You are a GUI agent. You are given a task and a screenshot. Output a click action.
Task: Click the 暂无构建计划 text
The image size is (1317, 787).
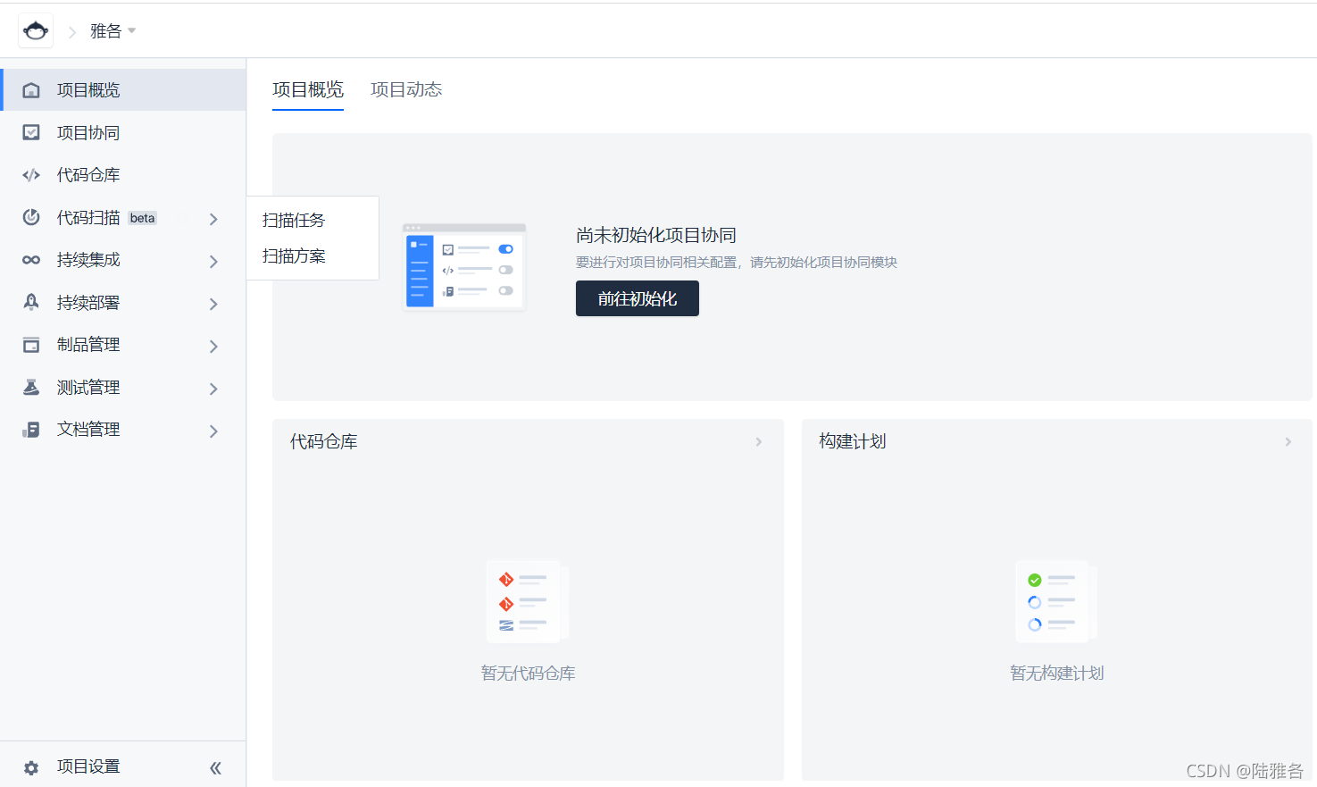tap(1057, 674)
